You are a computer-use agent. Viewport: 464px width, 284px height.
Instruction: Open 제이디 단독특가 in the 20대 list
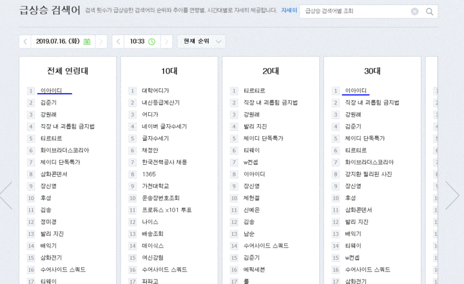[x=263, y=138]
